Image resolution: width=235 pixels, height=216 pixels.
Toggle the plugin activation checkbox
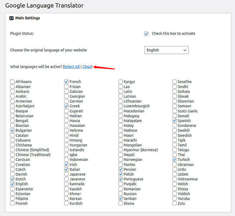(146, 33)
